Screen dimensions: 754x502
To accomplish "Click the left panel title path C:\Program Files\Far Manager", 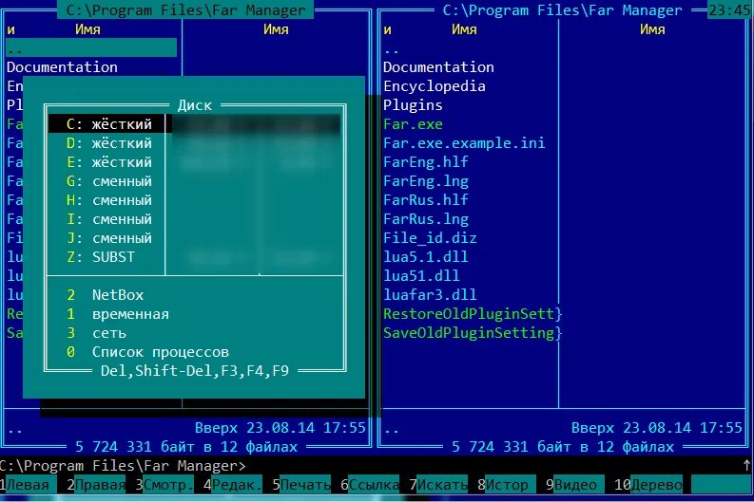I will pyautogui.click(x=185, y=9).
